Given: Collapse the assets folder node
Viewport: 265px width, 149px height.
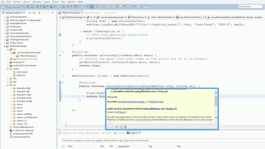Looking at the screenshot, I should (8, 69).
